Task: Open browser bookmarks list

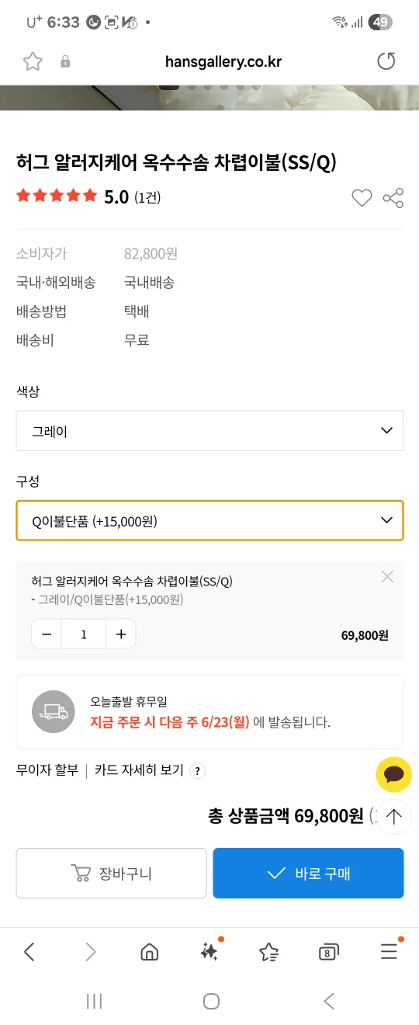Action: [268, 952]
